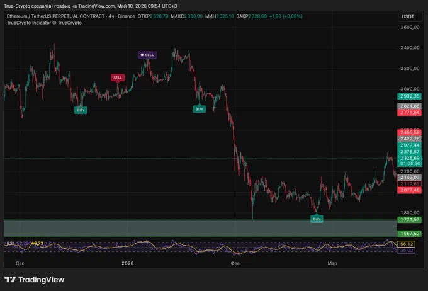This screenshot has height=291, width=428.
Task: Click the red 2773,64 price label
Action: pyautogui.click(x=410, y=113)
